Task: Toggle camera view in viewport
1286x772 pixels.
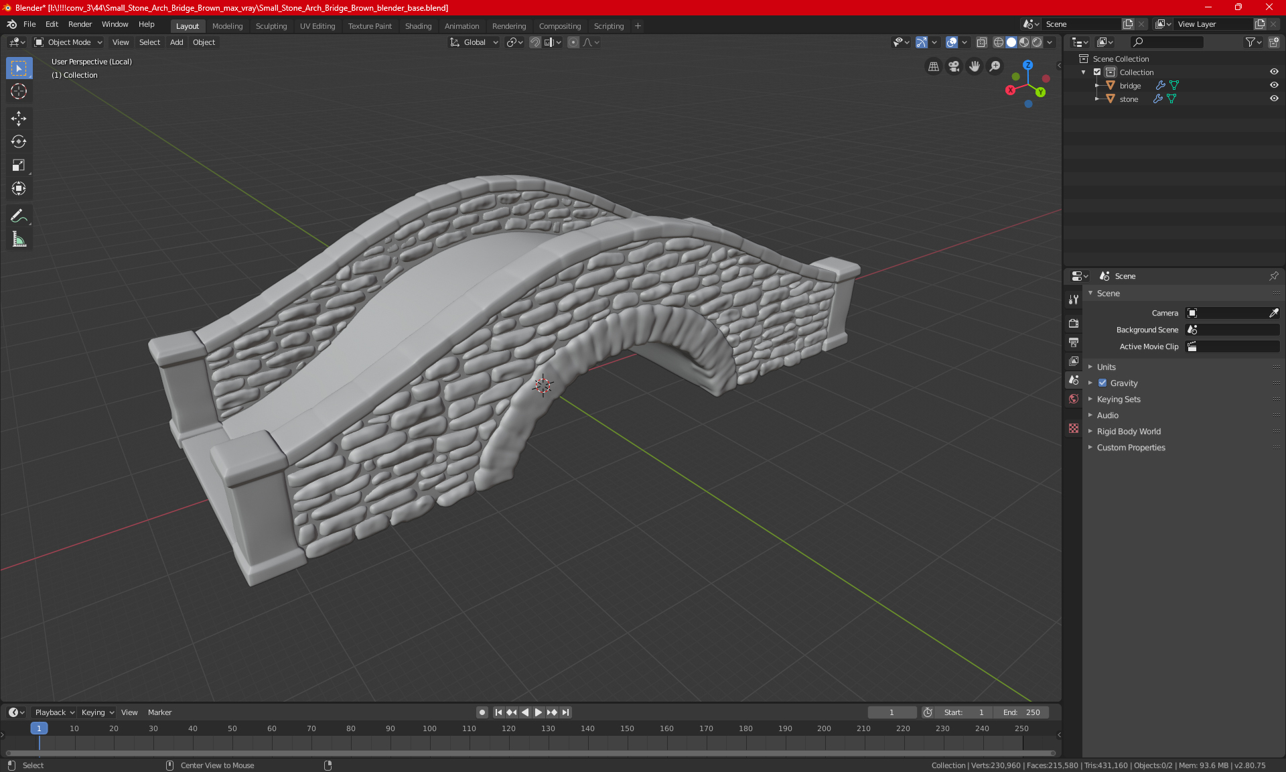Action: pyautogui.click(x=954, y=66)
